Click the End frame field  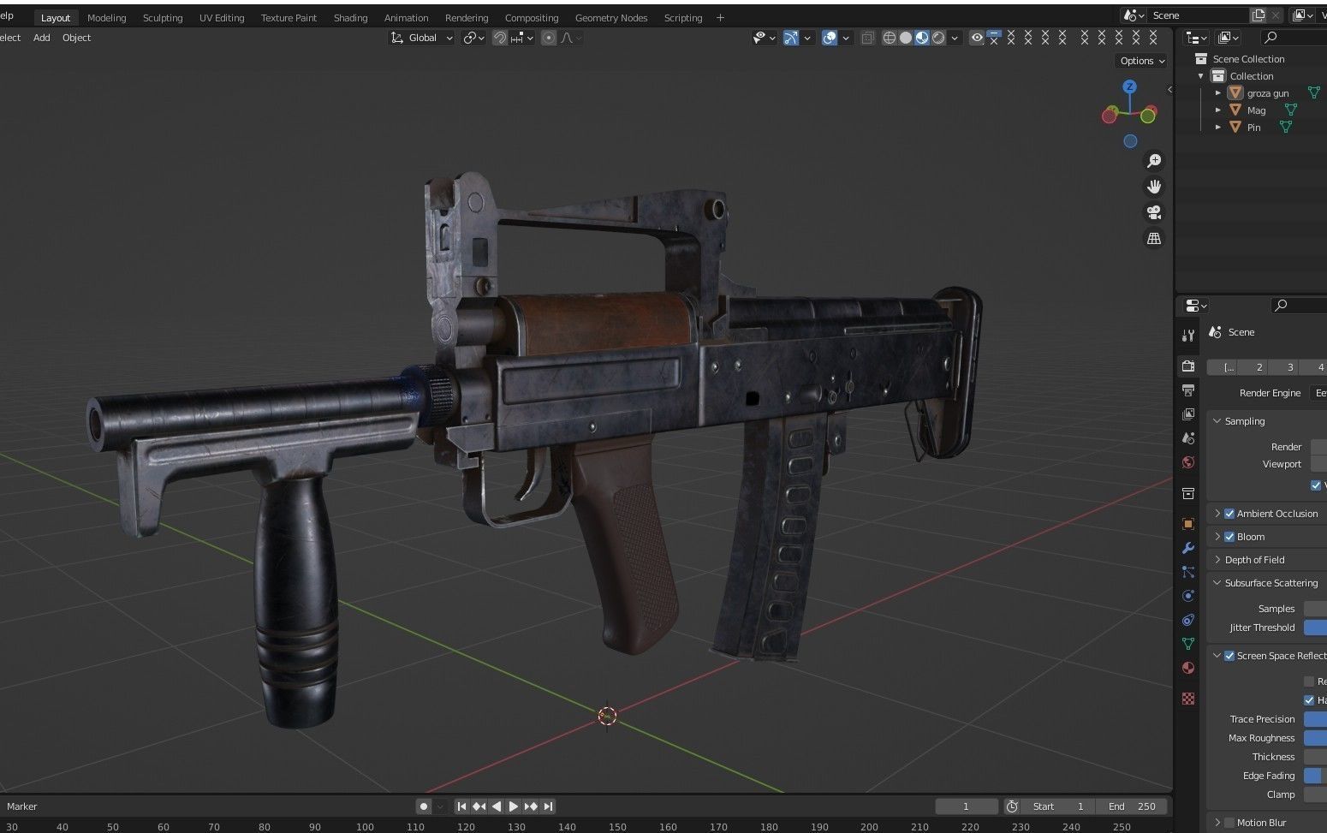point(1132,806)
